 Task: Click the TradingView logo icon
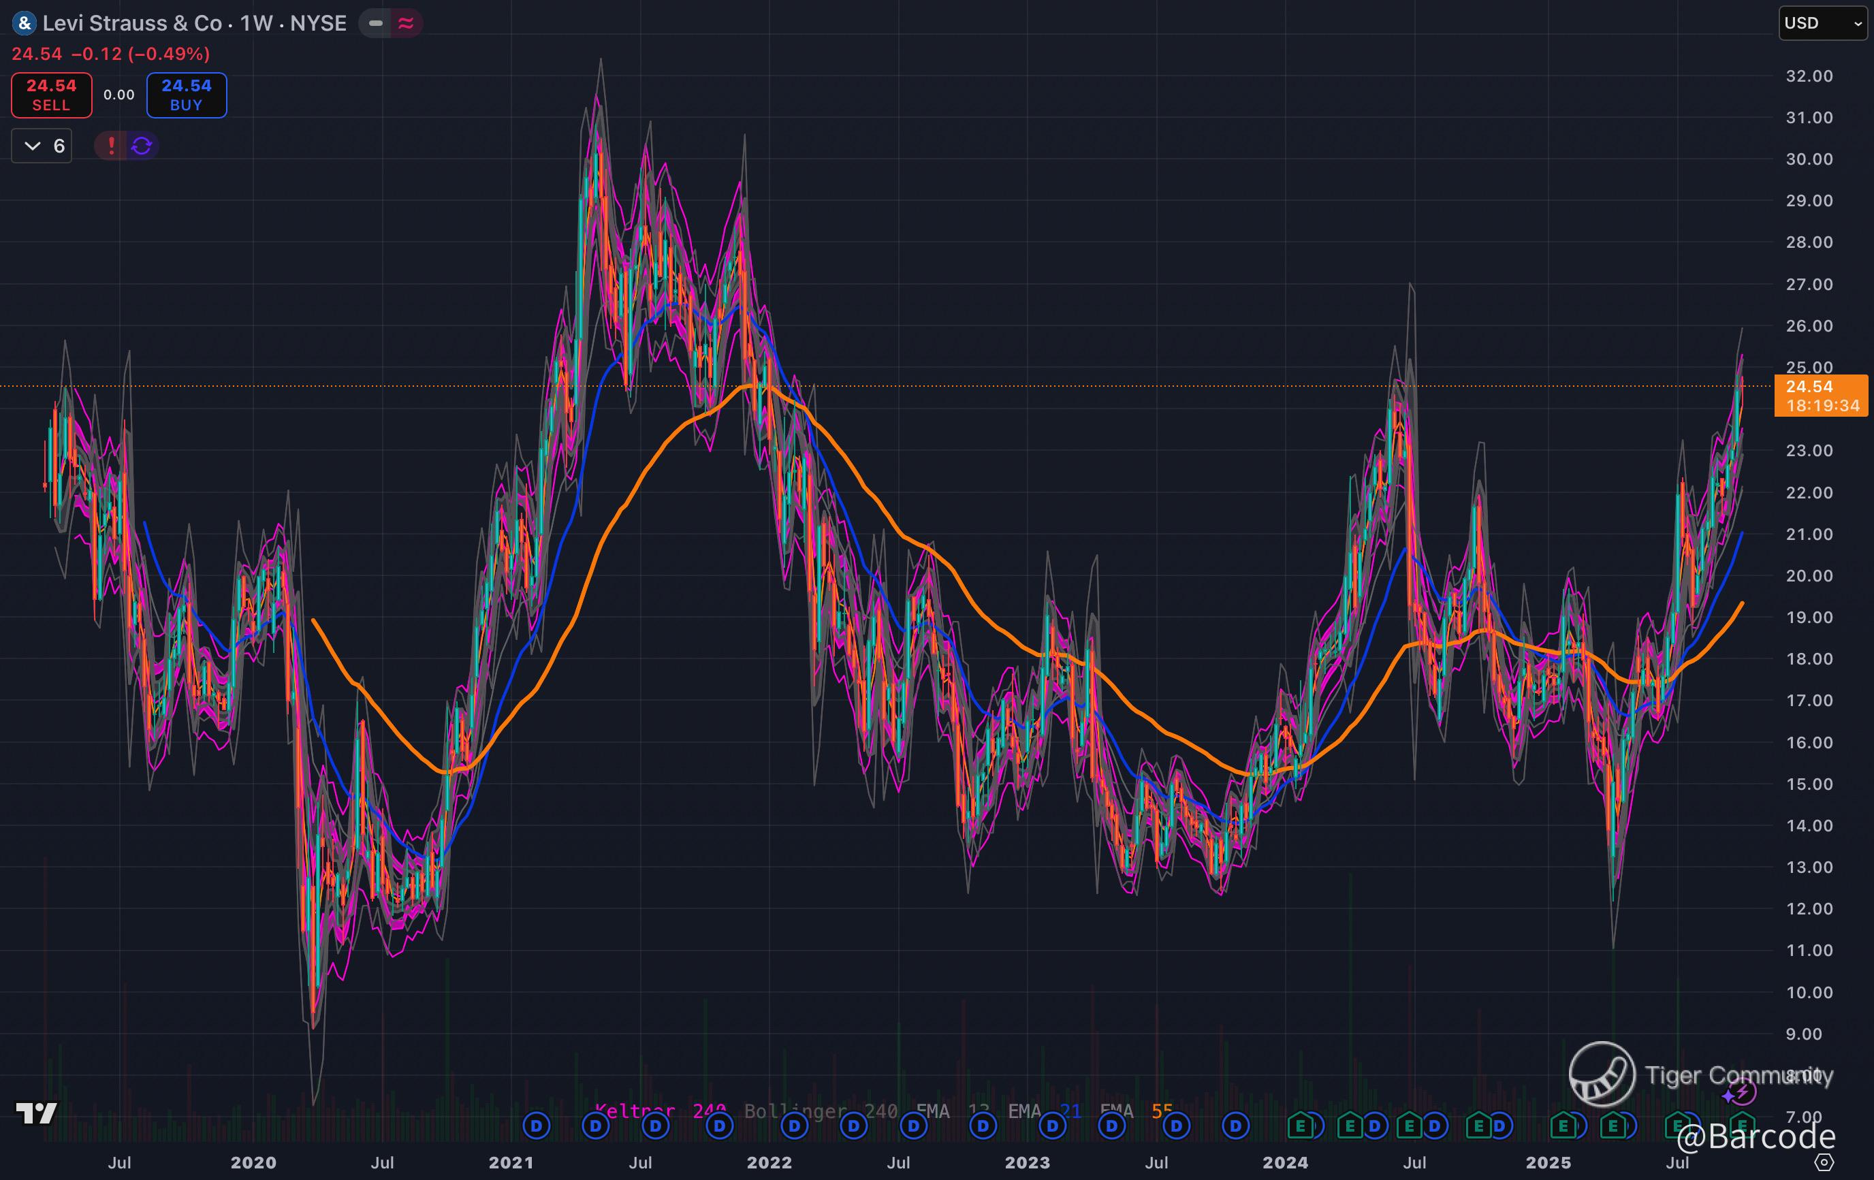(37, 1113)
